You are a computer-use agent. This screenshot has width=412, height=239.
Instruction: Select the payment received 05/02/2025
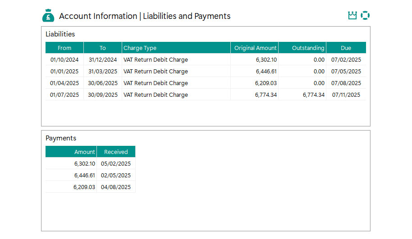(x=116, y=164)
